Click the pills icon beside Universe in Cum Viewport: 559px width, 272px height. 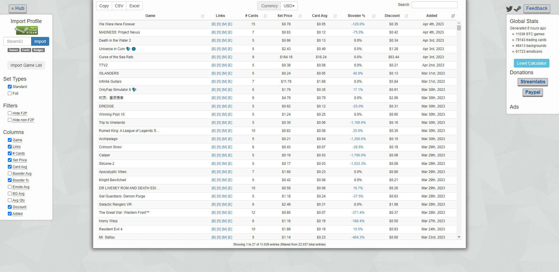[x=128, y=49]
